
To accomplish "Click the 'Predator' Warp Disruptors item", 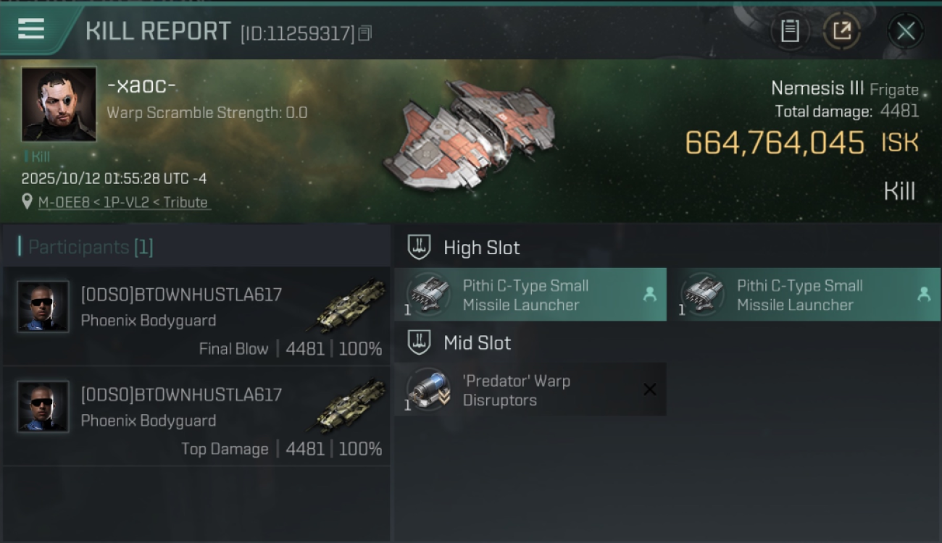I will click(x=530, y=390).
